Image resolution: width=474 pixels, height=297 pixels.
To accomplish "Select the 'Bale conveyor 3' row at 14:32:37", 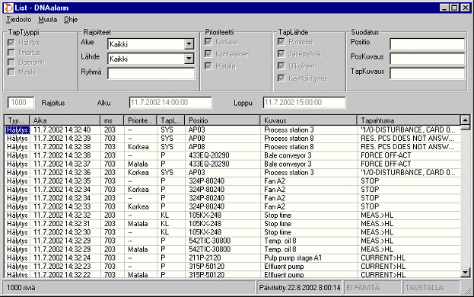I will pyautogui.click(x=233, y=164).
